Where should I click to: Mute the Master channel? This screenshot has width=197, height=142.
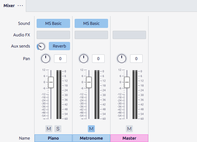pos(129,129)
